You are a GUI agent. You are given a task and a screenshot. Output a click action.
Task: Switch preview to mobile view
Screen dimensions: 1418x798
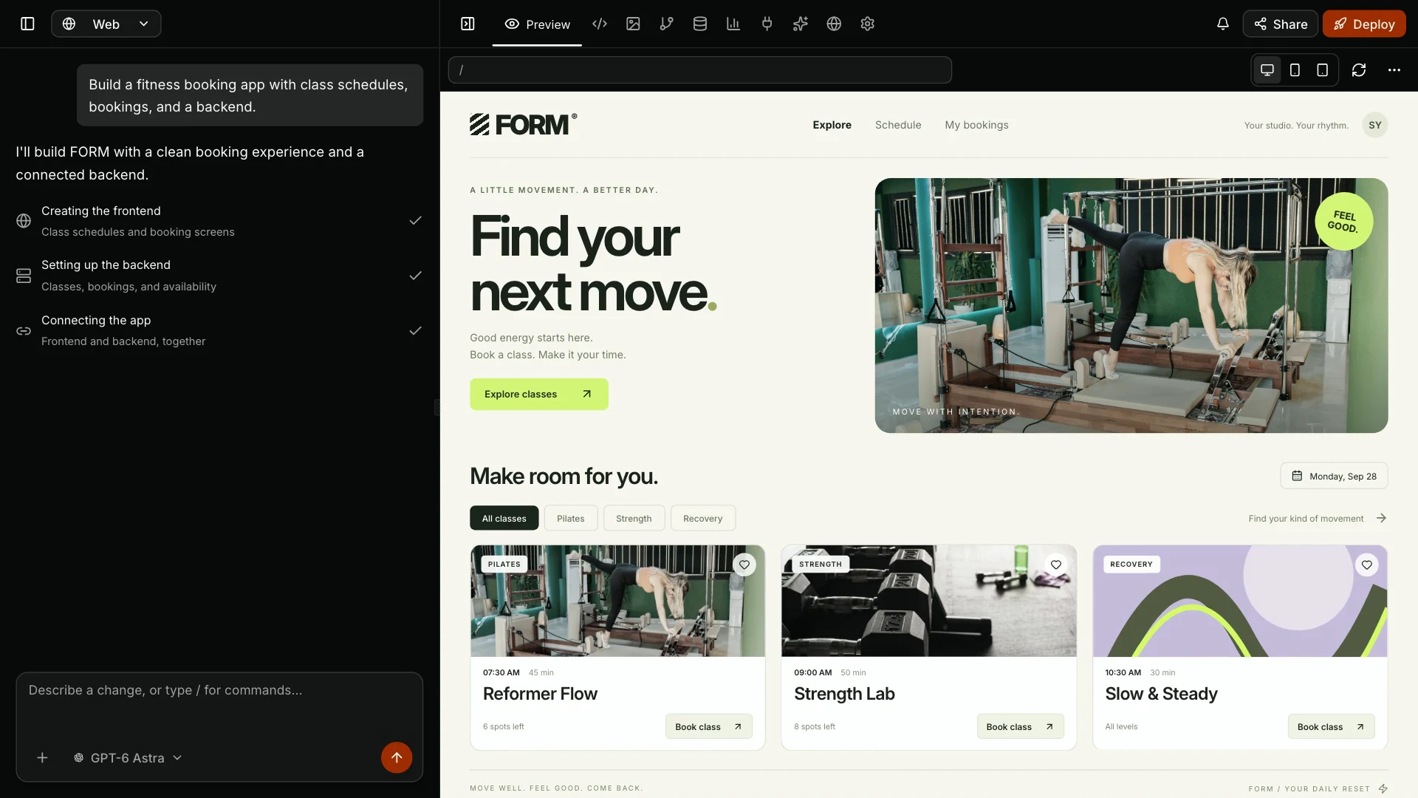click(1295, 69)
